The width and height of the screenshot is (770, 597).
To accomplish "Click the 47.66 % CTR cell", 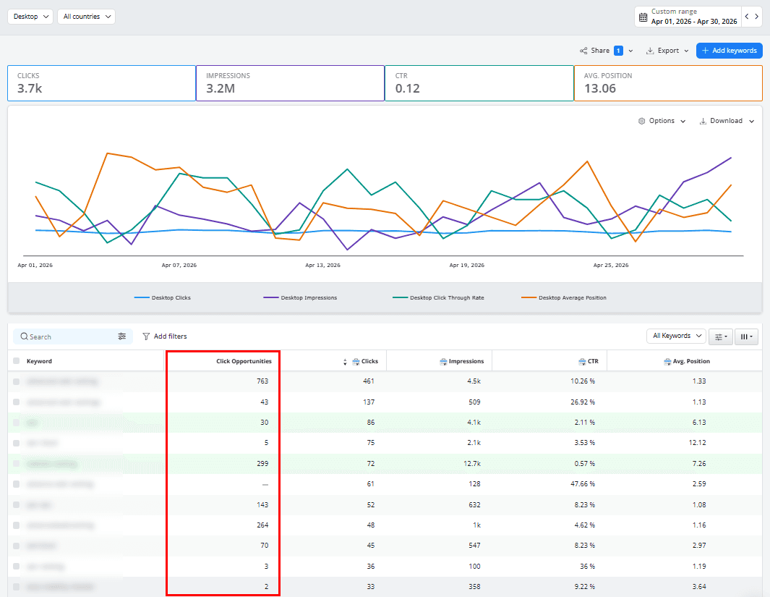I will click(582, 484).
